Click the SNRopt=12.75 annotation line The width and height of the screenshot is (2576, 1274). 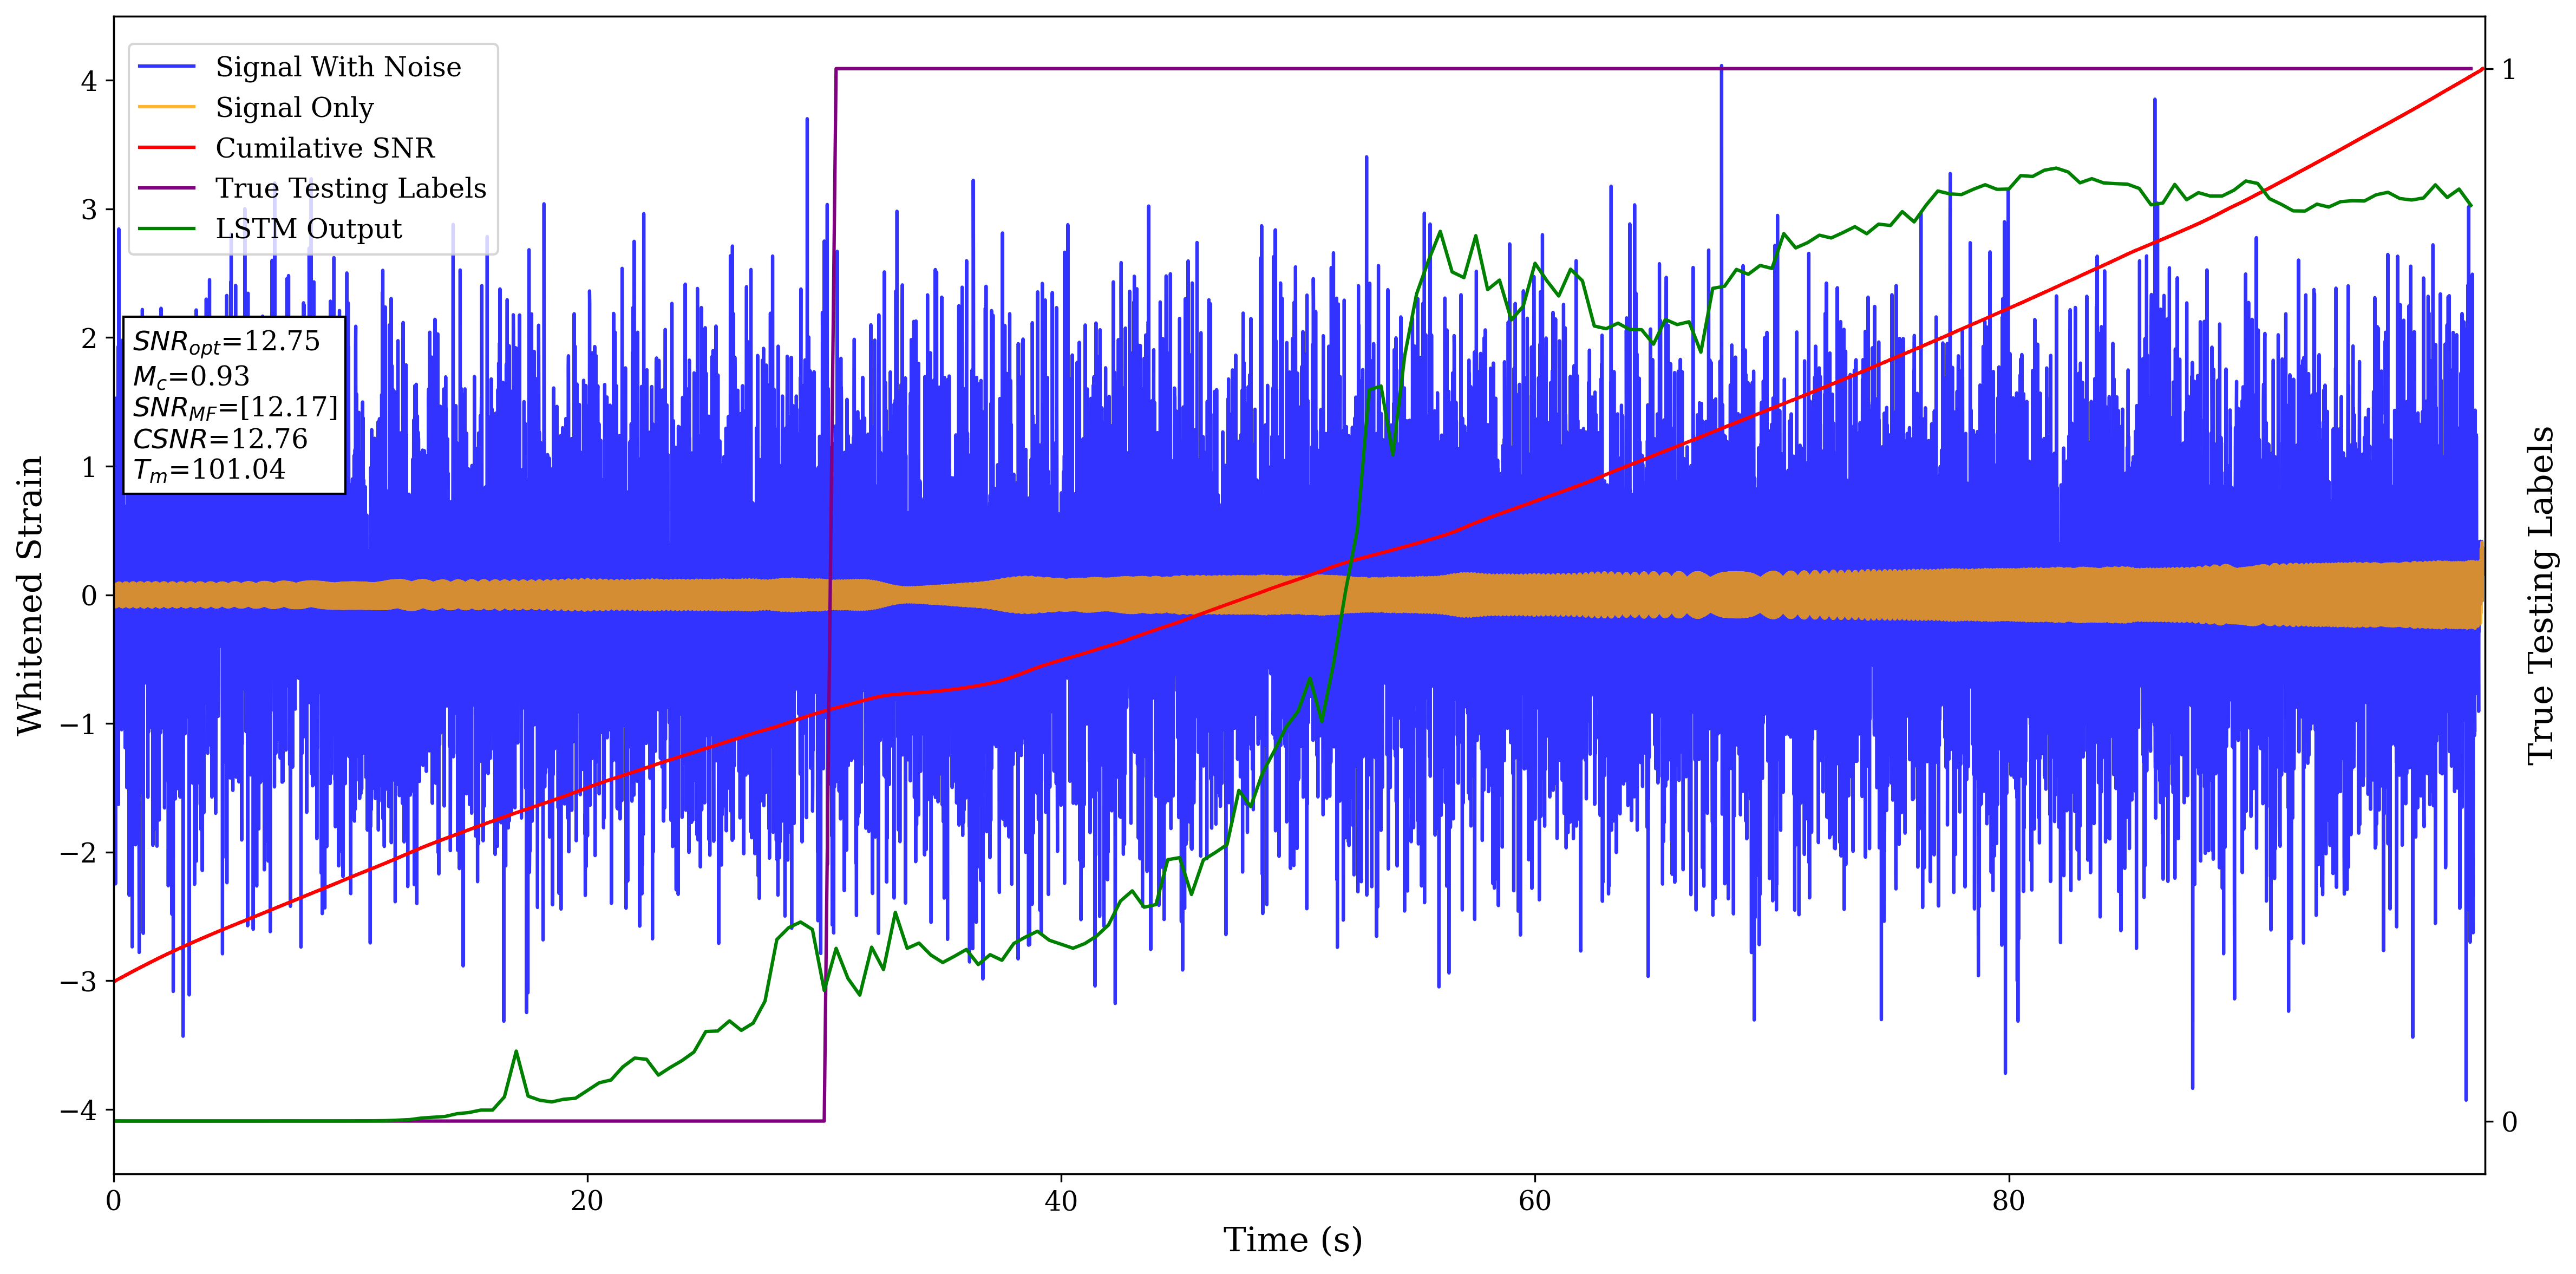[226, 342]
